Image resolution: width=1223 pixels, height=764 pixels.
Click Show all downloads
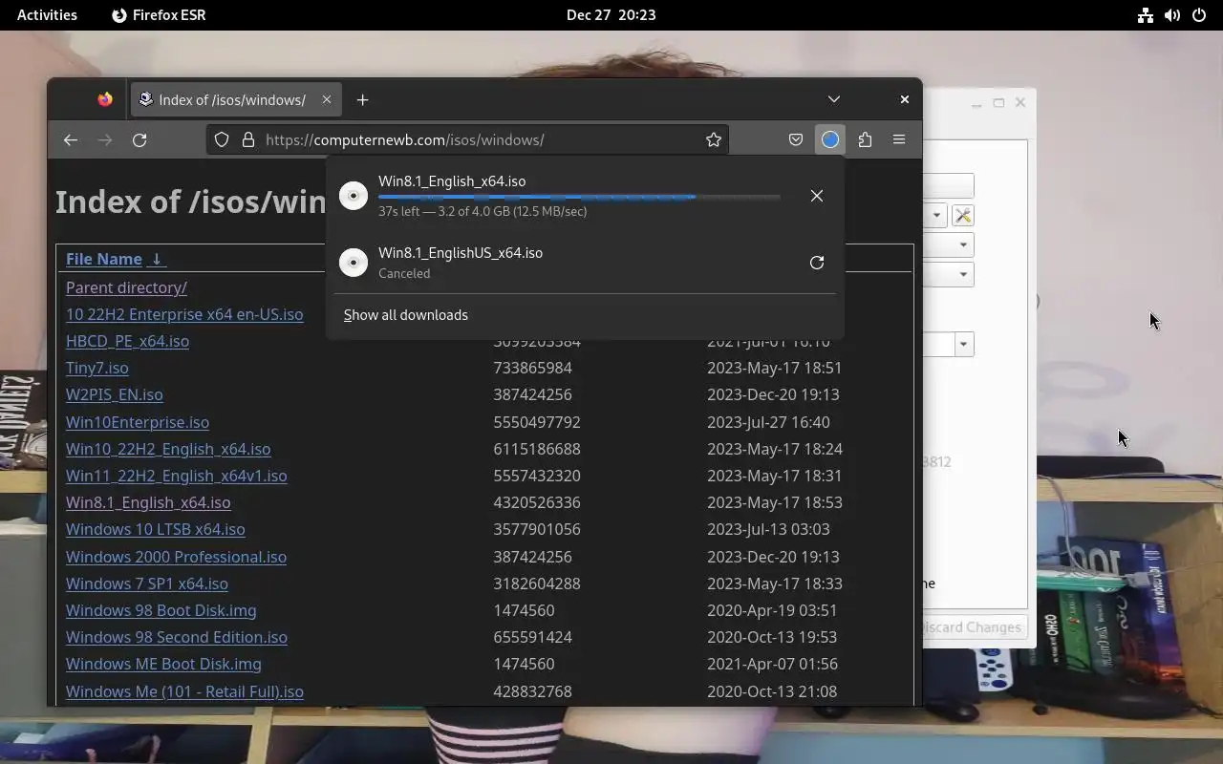(x=406, y=315)
